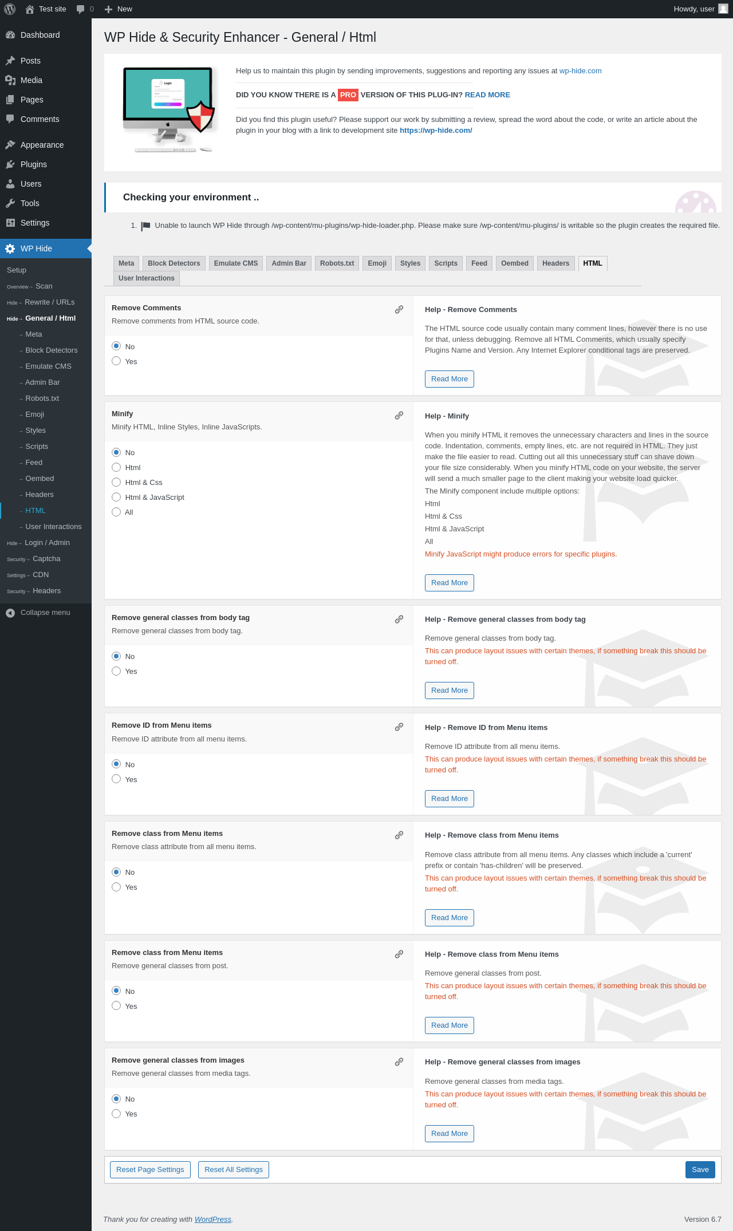This screenshot has width=733, height=1231.
Task: Click link icon for Remove general classes from images
Action: (399, 1062)
